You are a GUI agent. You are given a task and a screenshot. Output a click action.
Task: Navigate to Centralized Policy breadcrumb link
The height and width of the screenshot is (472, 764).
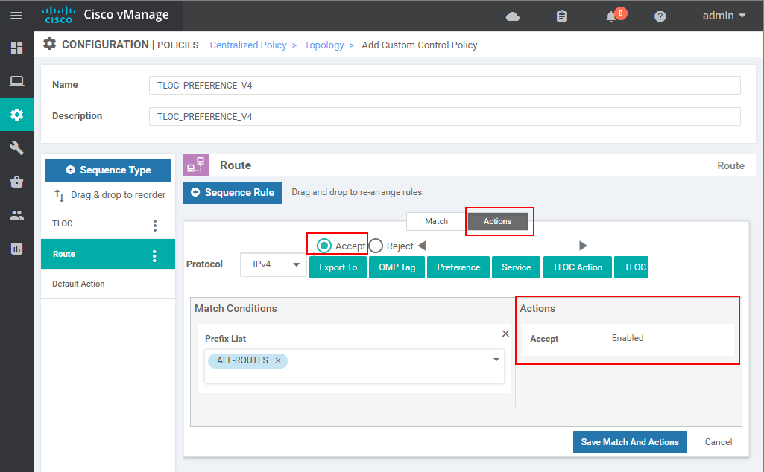tap(248, 45)
